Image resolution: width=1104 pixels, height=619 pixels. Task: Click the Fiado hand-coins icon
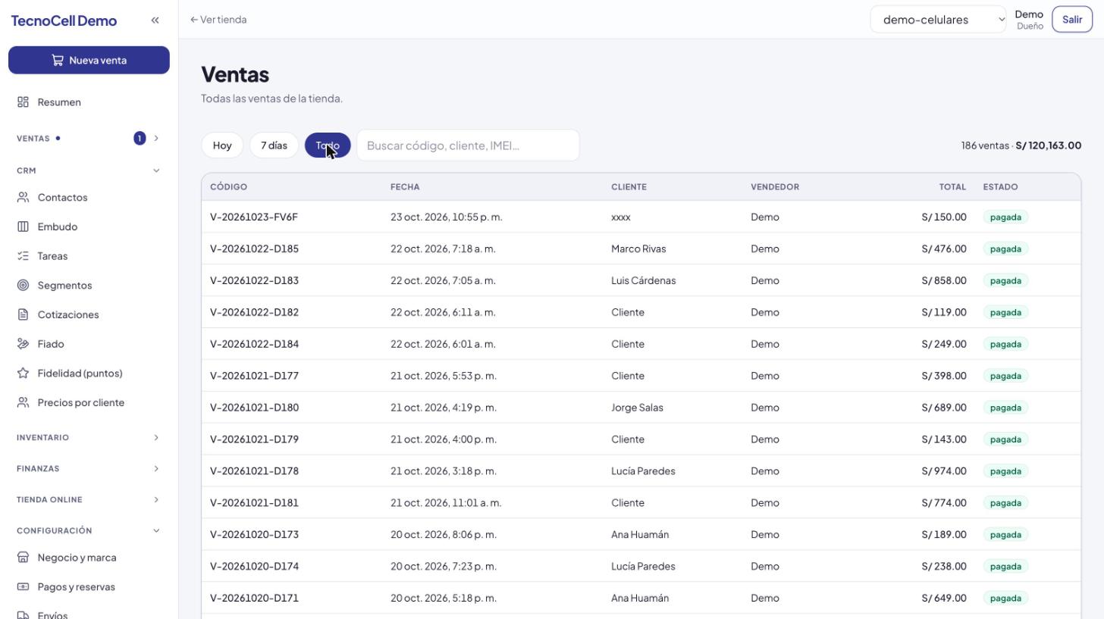[x=23, y=344]
